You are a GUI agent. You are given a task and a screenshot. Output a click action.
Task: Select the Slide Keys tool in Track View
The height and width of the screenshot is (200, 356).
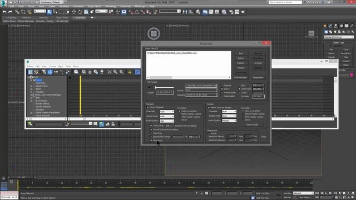[56, 72]
